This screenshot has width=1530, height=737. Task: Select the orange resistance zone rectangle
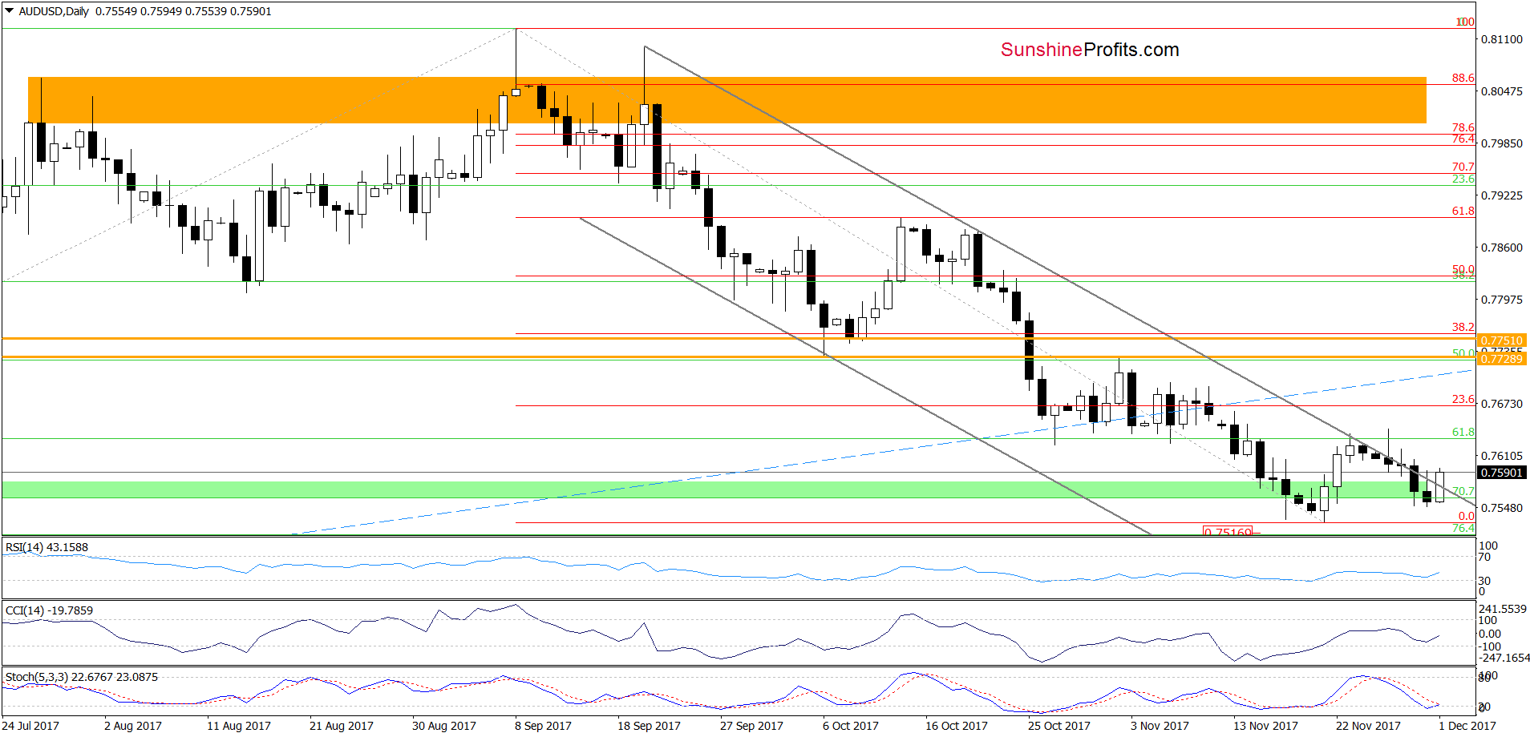[727, 100]
